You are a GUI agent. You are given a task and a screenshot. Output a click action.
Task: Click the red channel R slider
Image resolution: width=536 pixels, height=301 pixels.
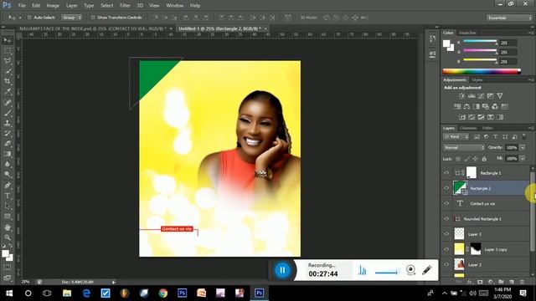[480, 42]
